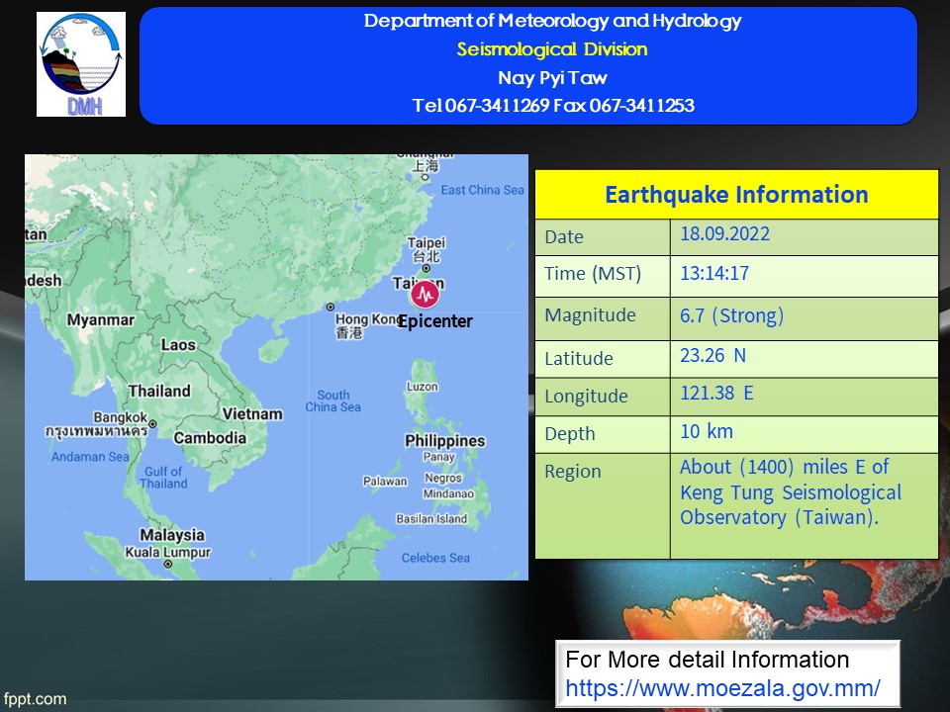950x712 pixels.
Task: Click the 'Gulf of Thailand' map label
Action: click(x=163, y=477)
